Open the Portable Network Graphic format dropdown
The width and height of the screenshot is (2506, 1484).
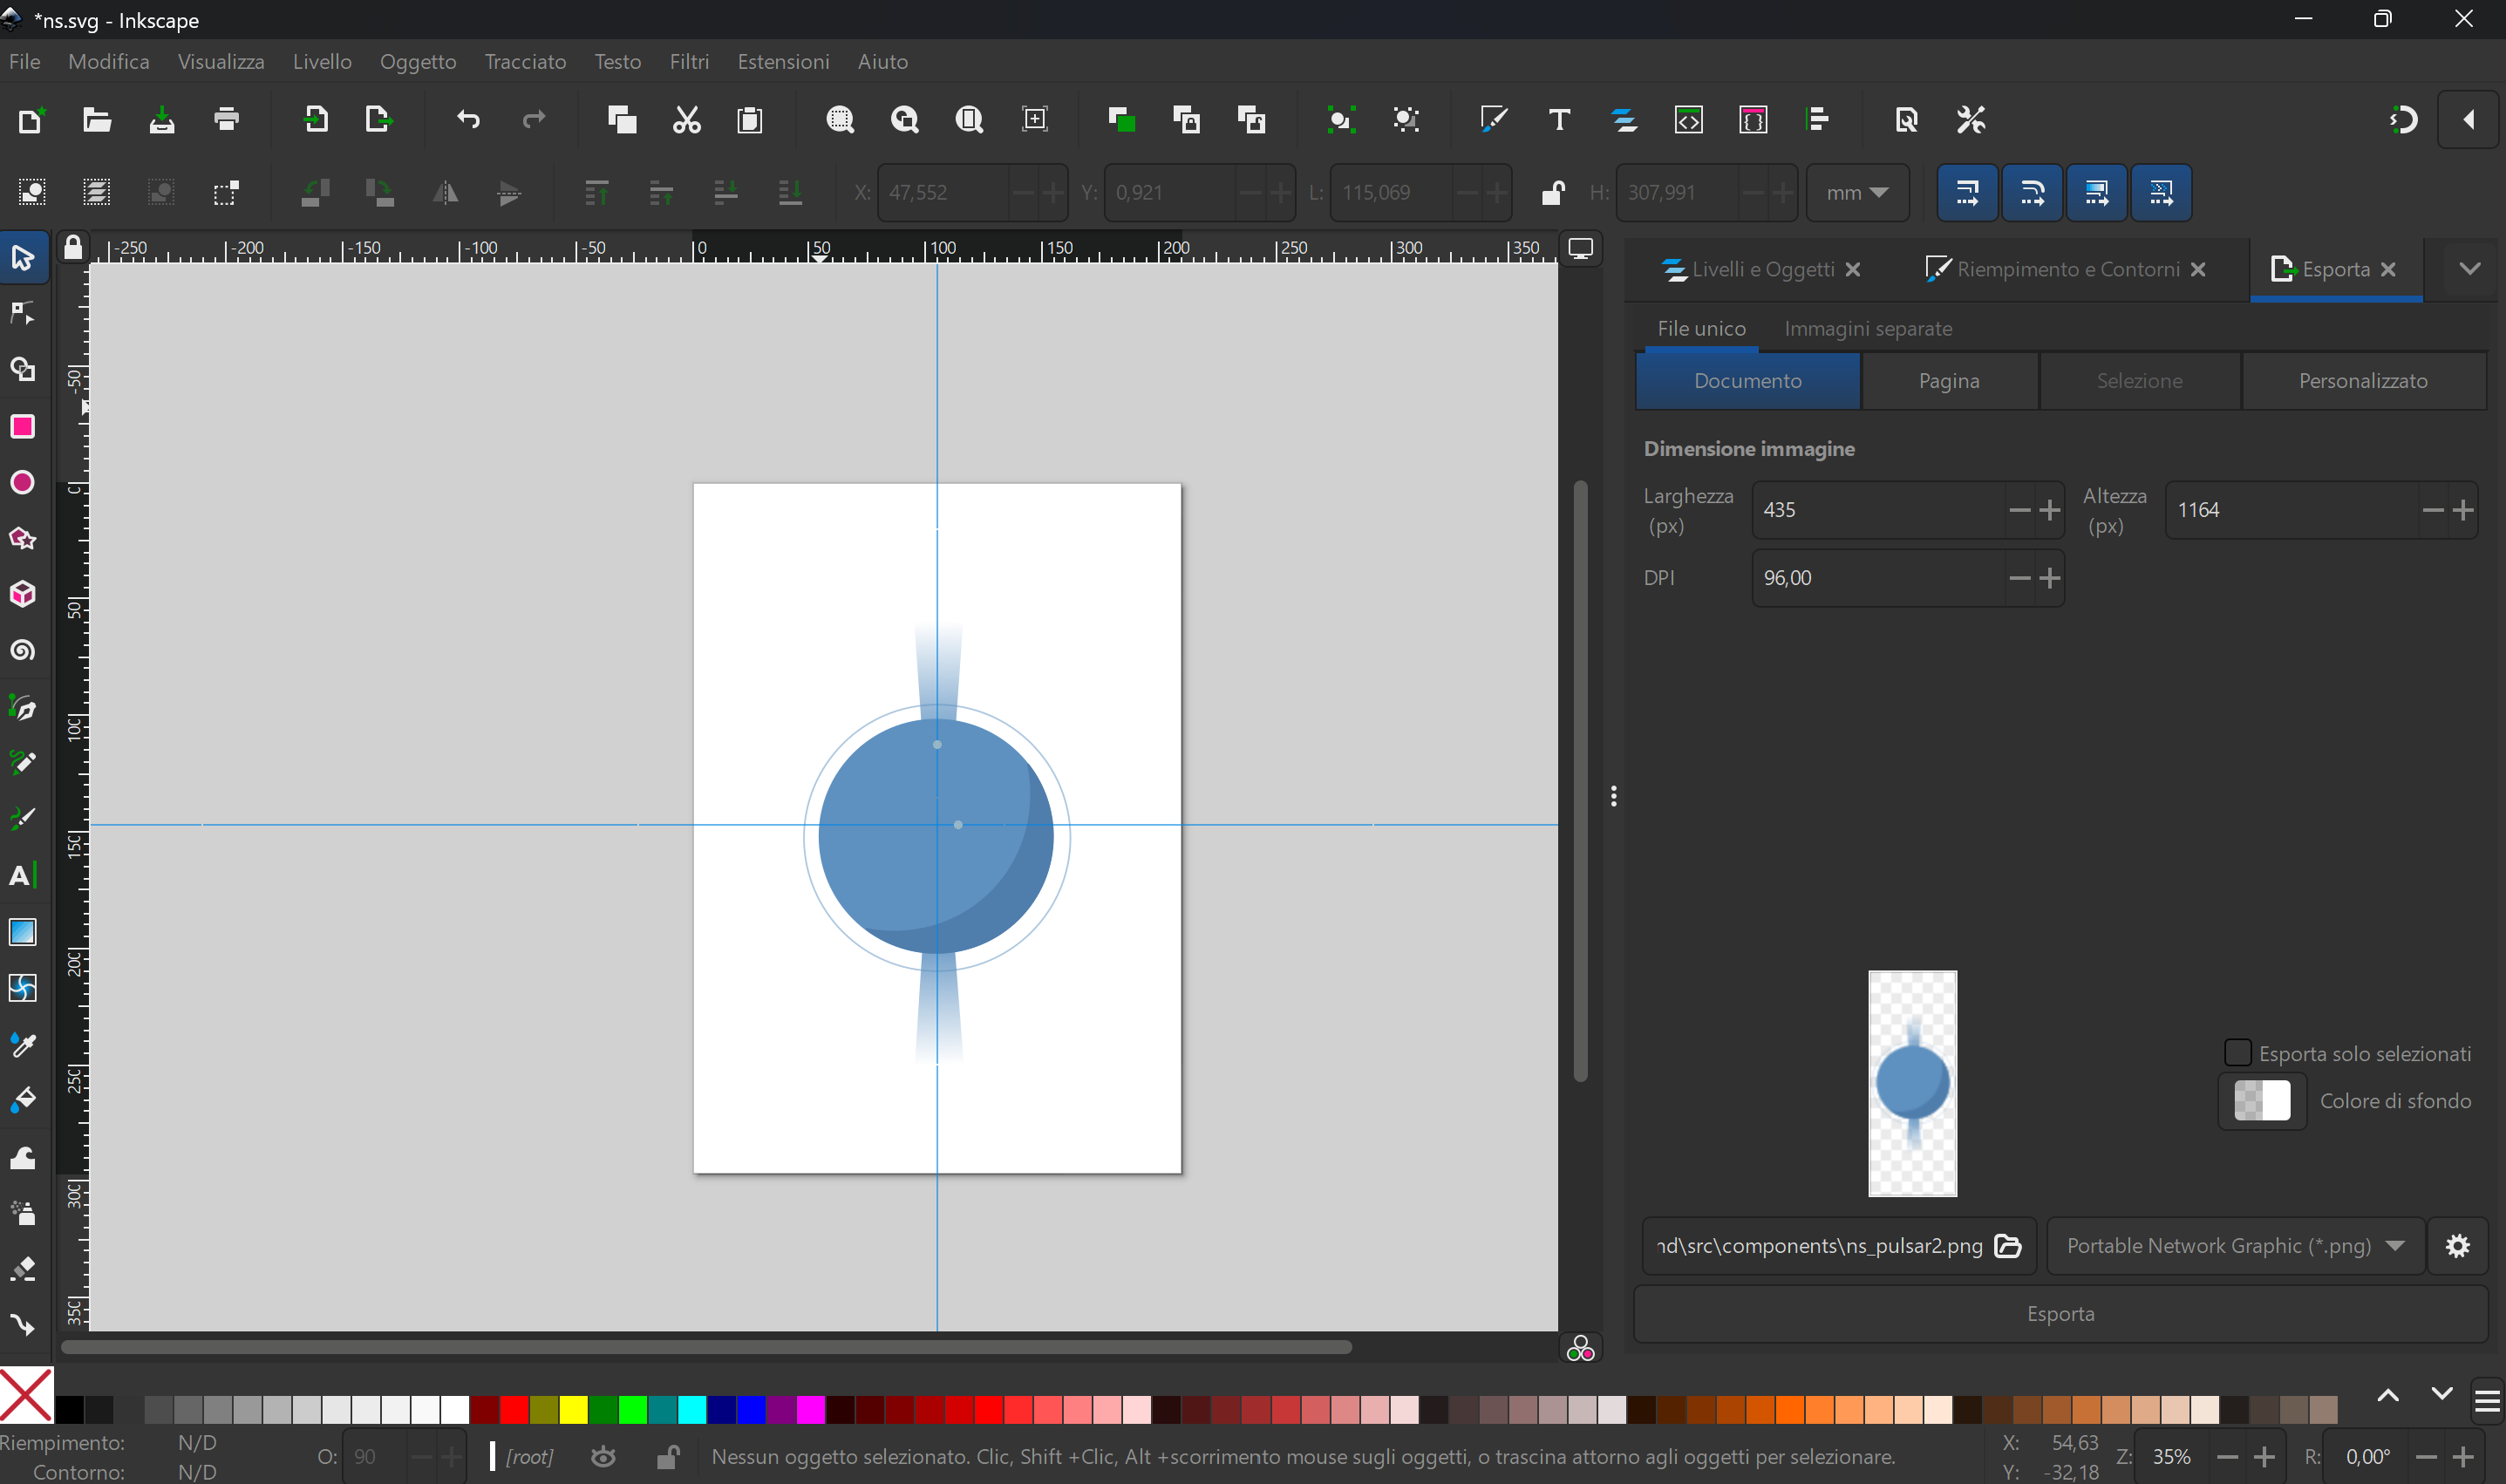[x=2235, y=1246]
